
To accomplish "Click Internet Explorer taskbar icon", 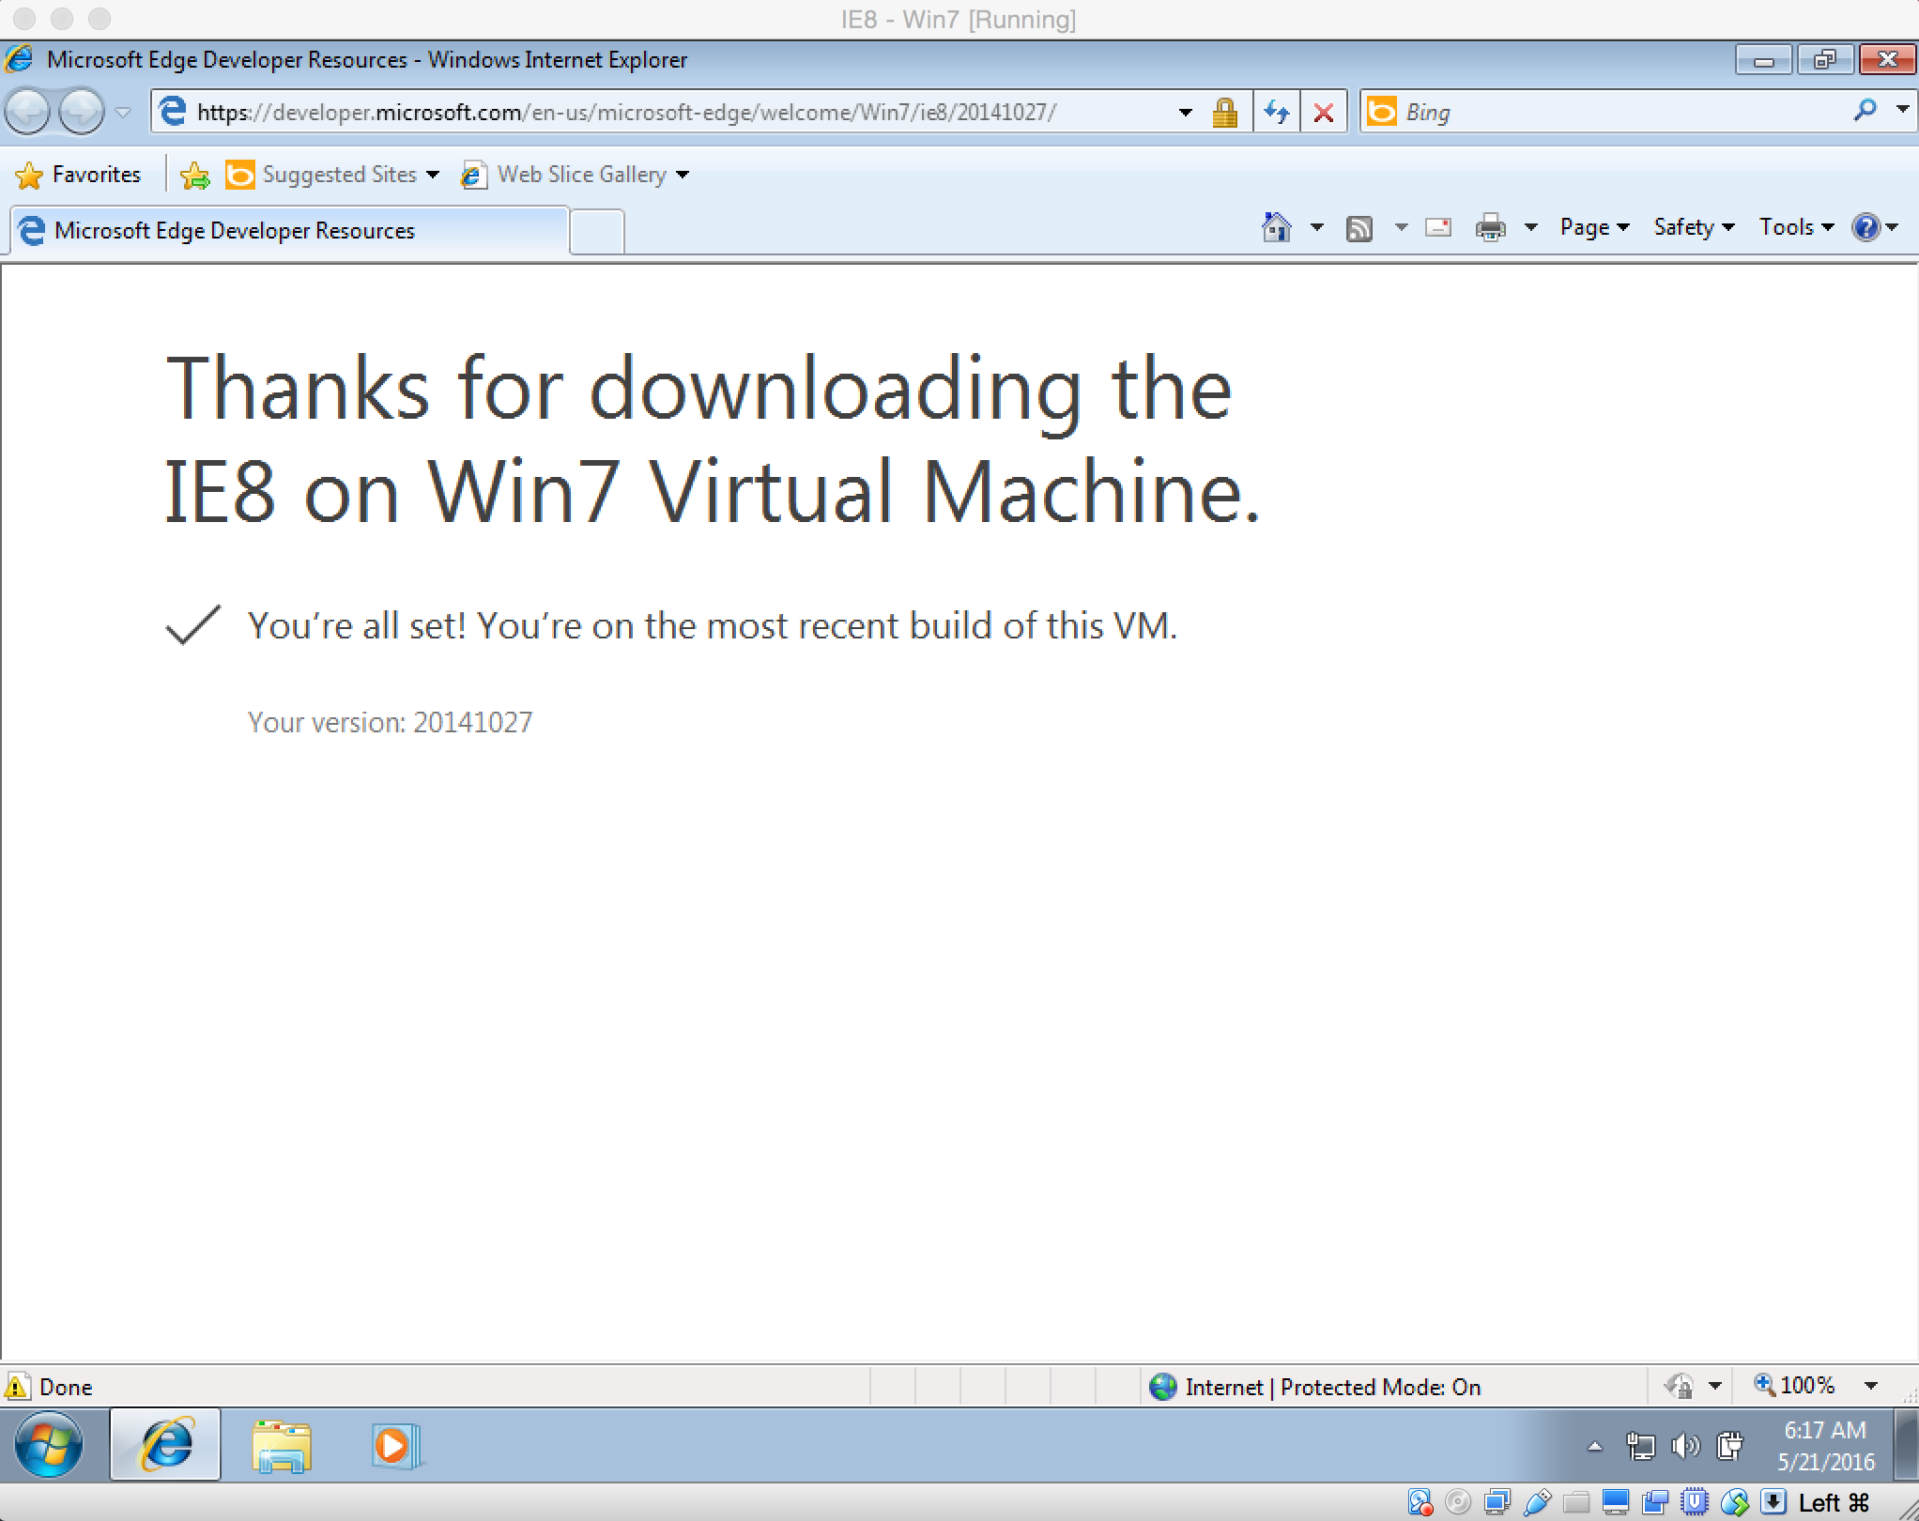I will click(x=166, y=1445).
